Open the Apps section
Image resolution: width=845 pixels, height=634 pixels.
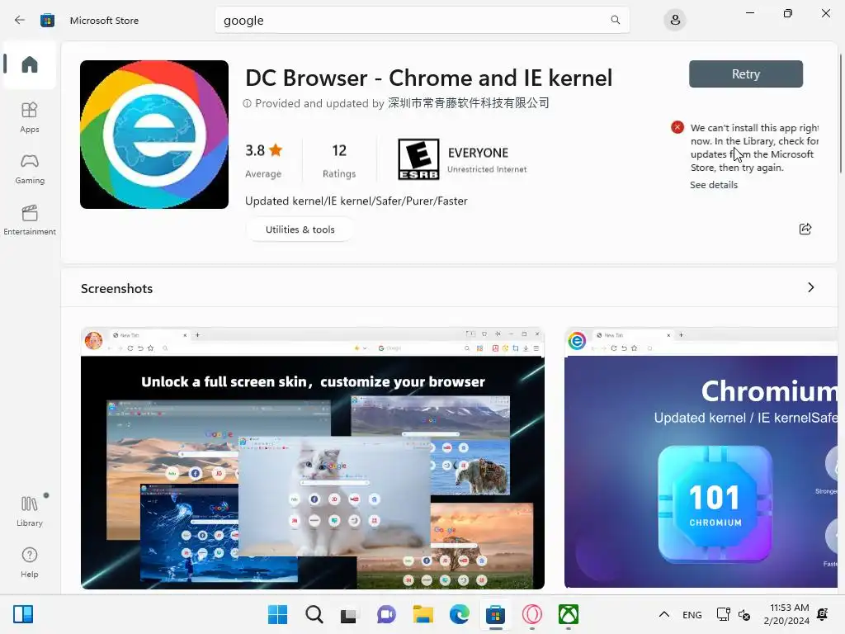pyautogui.click(x=30, y=117)
